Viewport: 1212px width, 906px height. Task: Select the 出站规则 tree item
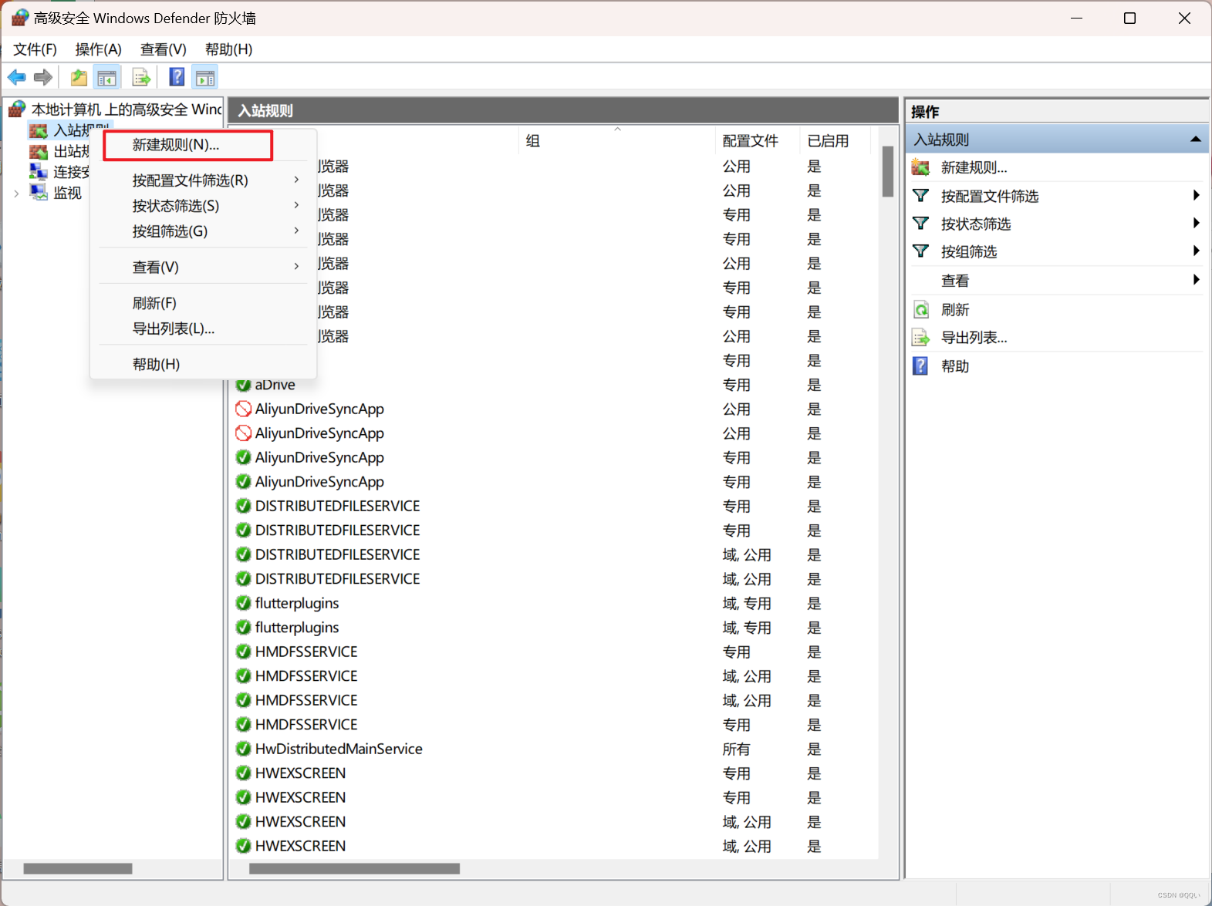pos(71,151)
